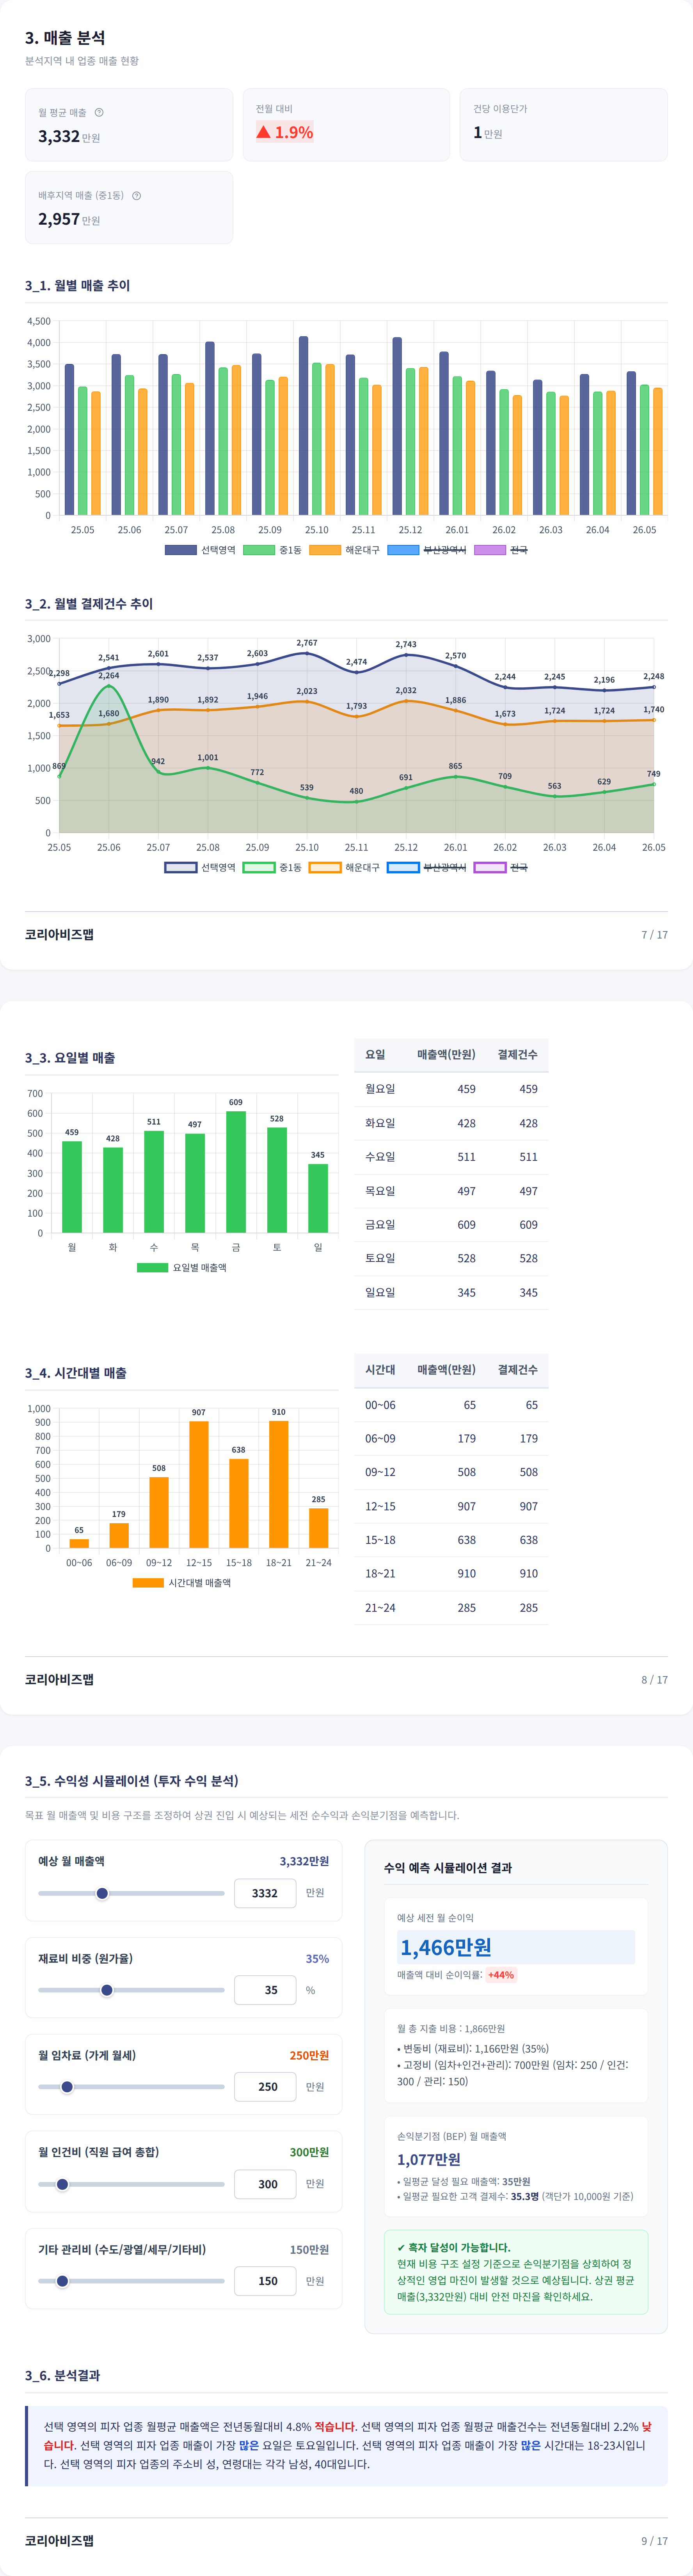Enable 부산광역시 series in 월별 매출 추이 legend
The width and height of the screenshot is (693, 2576).
click(426, 550)
